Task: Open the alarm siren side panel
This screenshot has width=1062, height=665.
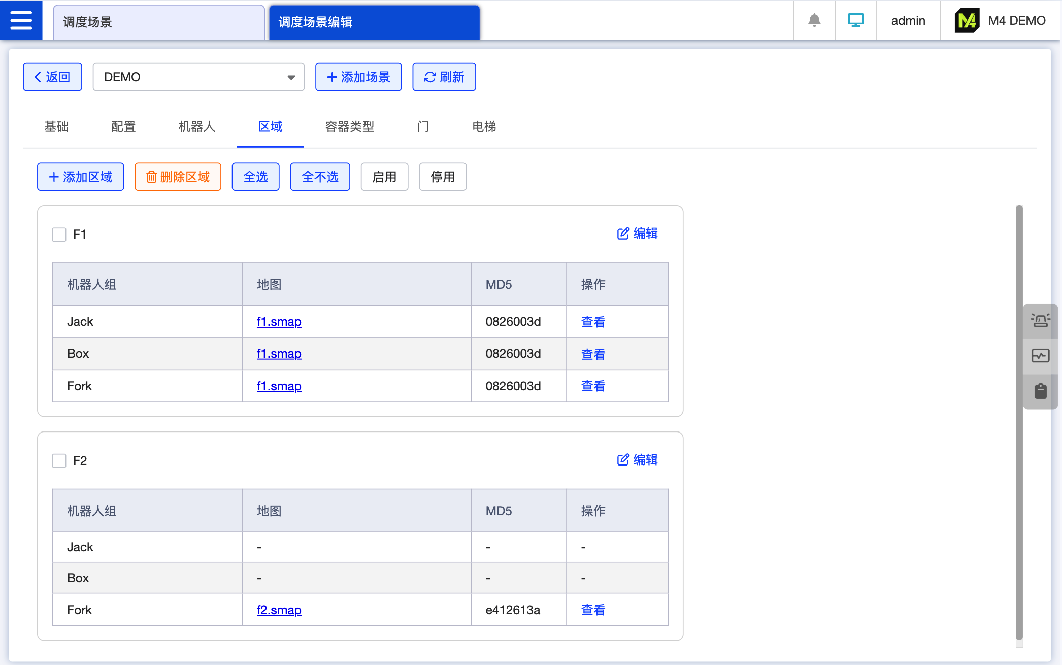Action: click(1040, 320)
